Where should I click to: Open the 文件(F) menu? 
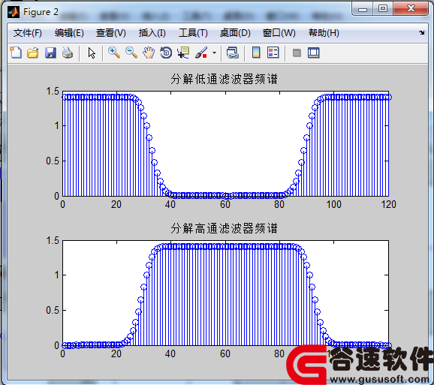point(27,33)
